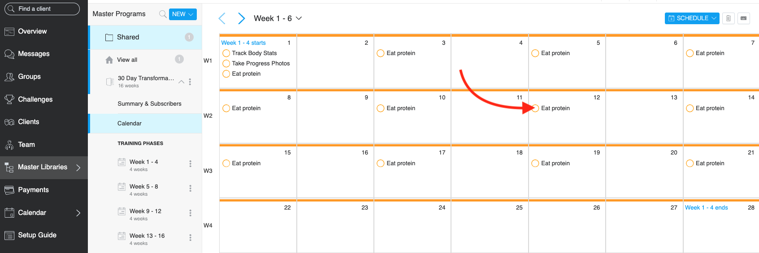Image resolution: width=759 pixels, height=253 pixels.
Task: Open the Calendar tab of the program
Action: (130, 124)
